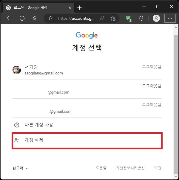Click 계정 삭제 option
The height and width of the screenshot is (180, 179).
click(87, 141)
